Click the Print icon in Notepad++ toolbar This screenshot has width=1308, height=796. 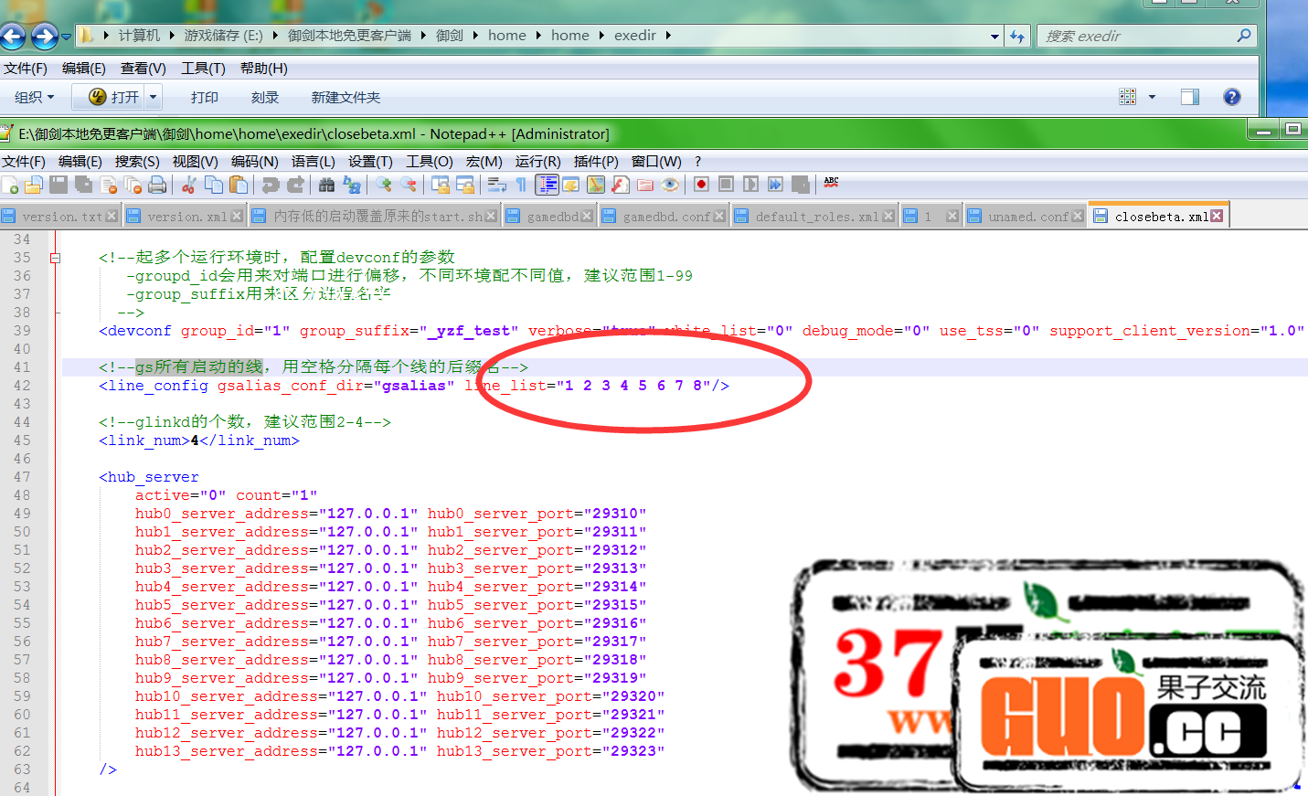click(157, 185)
